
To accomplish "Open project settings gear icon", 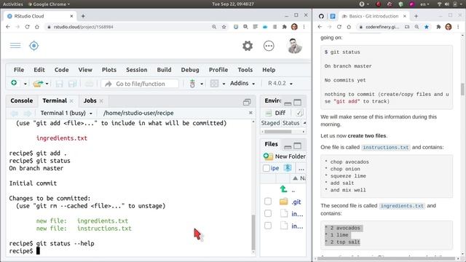I will [x=248, y=46].
